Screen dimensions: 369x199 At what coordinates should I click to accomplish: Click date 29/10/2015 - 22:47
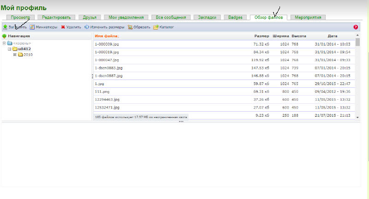coord(333,84)
